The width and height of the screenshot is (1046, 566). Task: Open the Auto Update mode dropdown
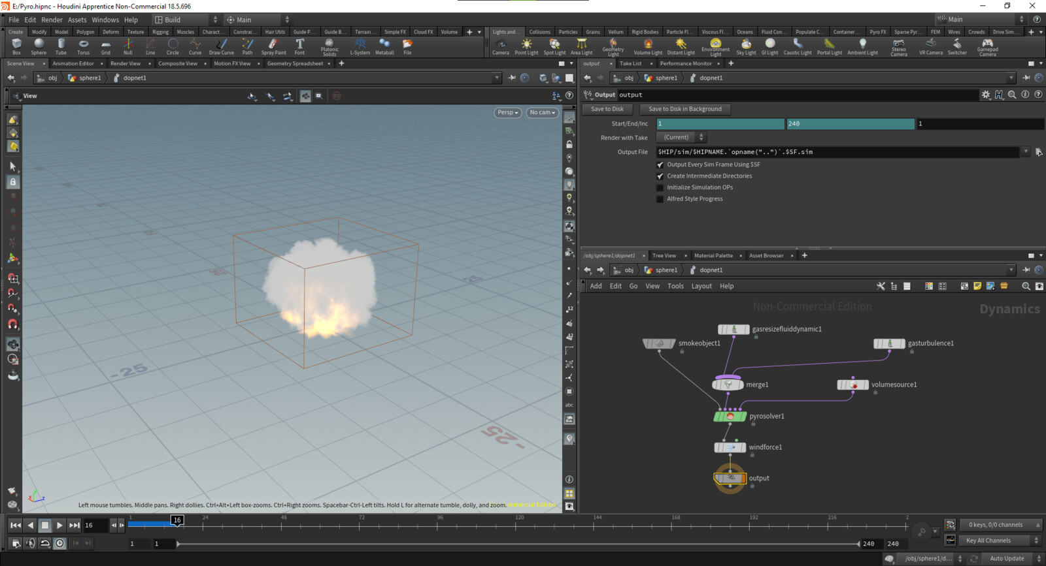1011,559
